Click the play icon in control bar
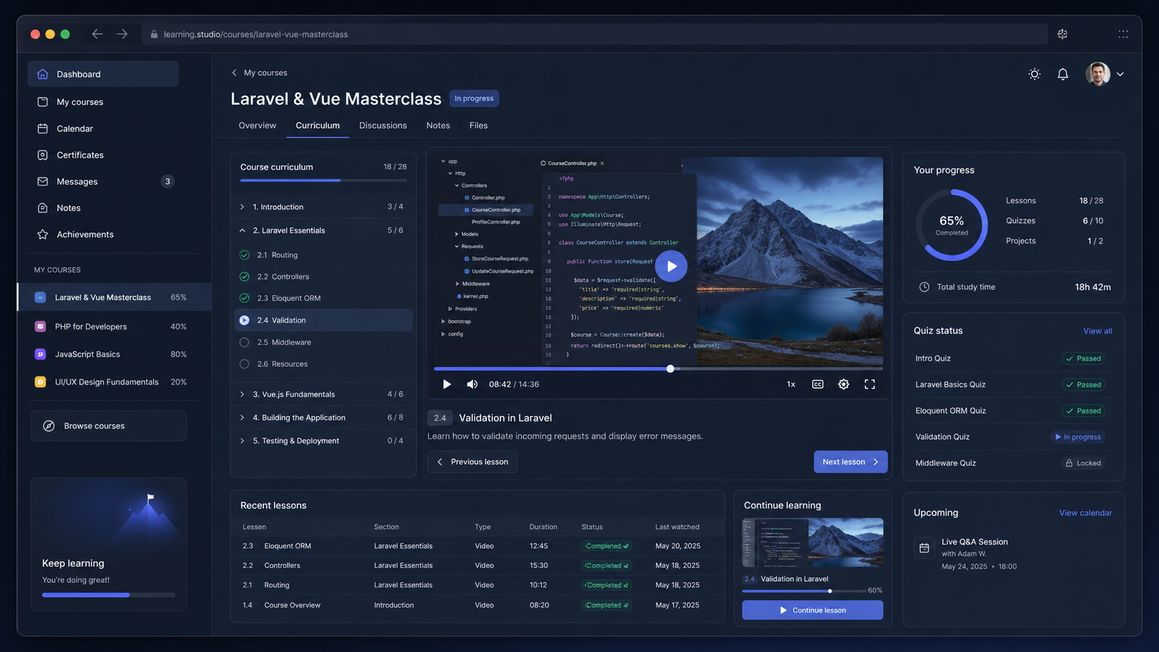1159x652 pixels. coord(447,385)
